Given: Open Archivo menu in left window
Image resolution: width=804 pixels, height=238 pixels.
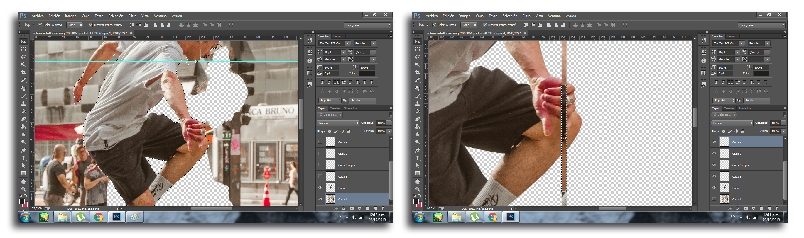Looking at the screenshot, I should (x=38, y=16).
